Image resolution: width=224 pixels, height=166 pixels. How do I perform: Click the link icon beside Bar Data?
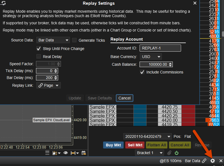204,161
